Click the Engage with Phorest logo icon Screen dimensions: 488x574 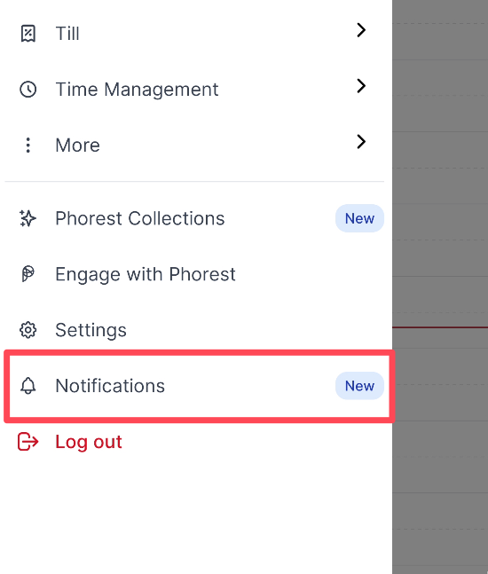(x=28, y=274)
